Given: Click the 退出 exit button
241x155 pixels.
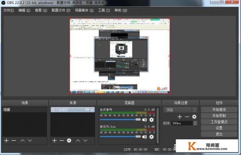Looking at the screenshot, I should (x=219, y=134).
